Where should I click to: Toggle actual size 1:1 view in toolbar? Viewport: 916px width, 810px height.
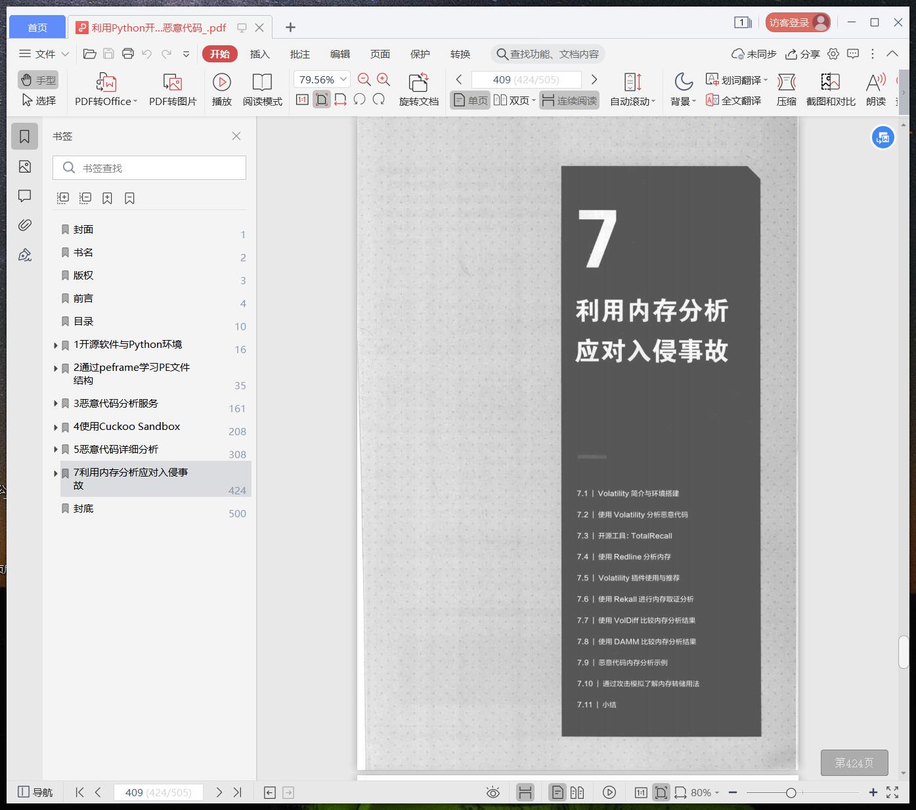(302, 100)
